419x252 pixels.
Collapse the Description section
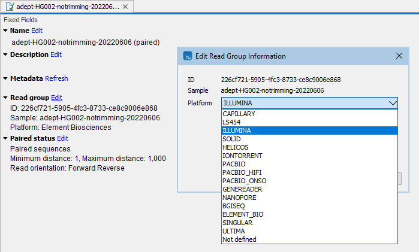5,54
